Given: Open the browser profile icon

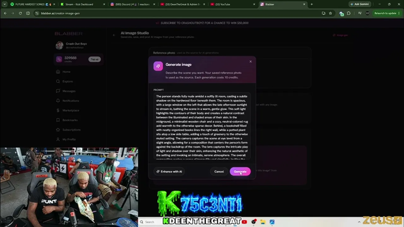Looking at the screenshot, I should (x=367, y=13).
